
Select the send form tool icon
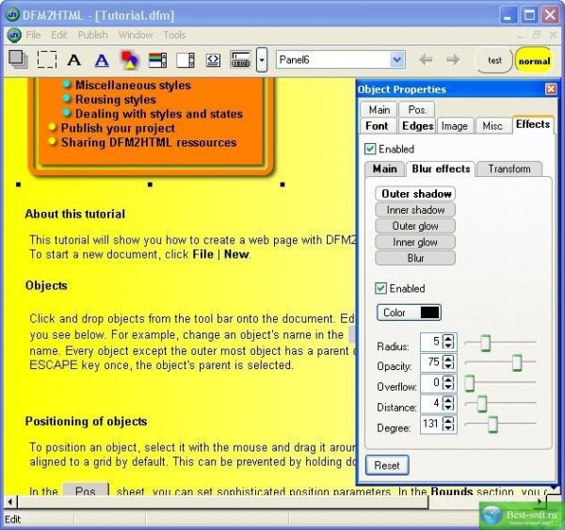pyautogui.click(x=240, y=60)
